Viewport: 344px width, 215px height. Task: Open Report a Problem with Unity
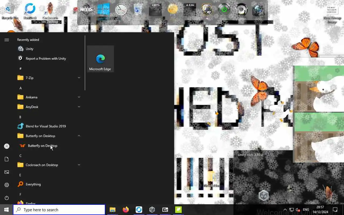tap(49, 59)
